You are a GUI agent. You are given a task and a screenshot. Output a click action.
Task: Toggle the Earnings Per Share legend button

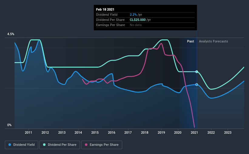pos(102,145)
